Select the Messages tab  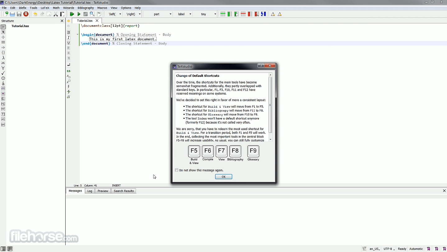[75, 191]
